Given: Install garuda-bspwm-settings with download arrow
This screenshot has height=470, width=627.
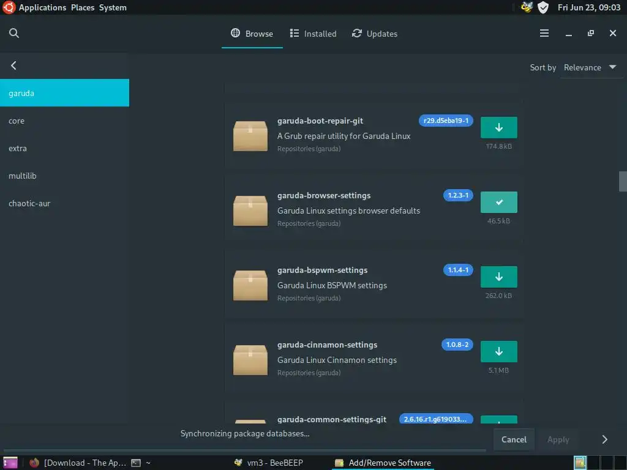Looking at the screenshot, I should point(498,277).
